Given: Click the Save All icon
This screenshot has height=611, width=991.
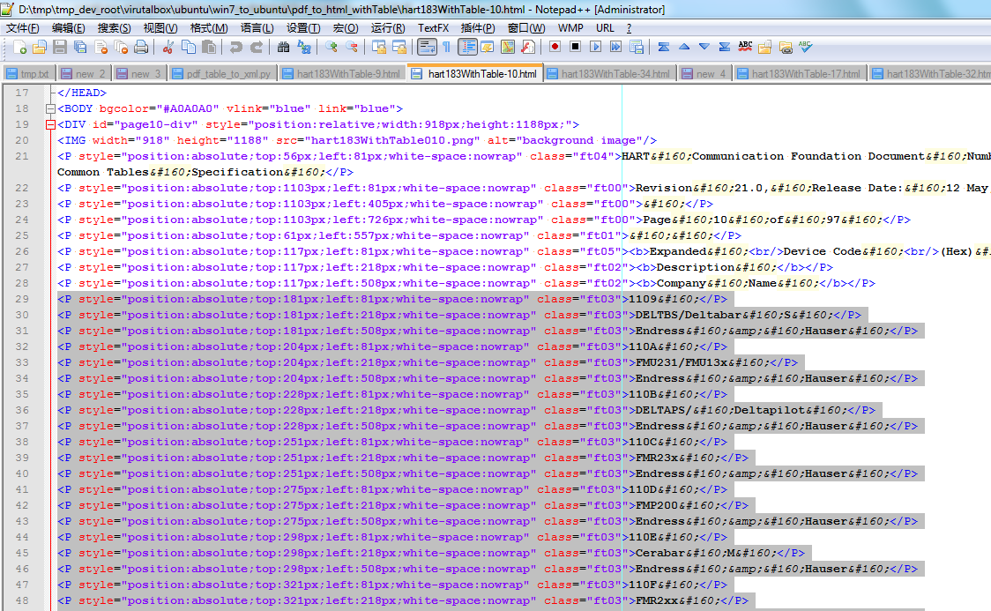Looking at the screenshot, I should click(79, 48).
